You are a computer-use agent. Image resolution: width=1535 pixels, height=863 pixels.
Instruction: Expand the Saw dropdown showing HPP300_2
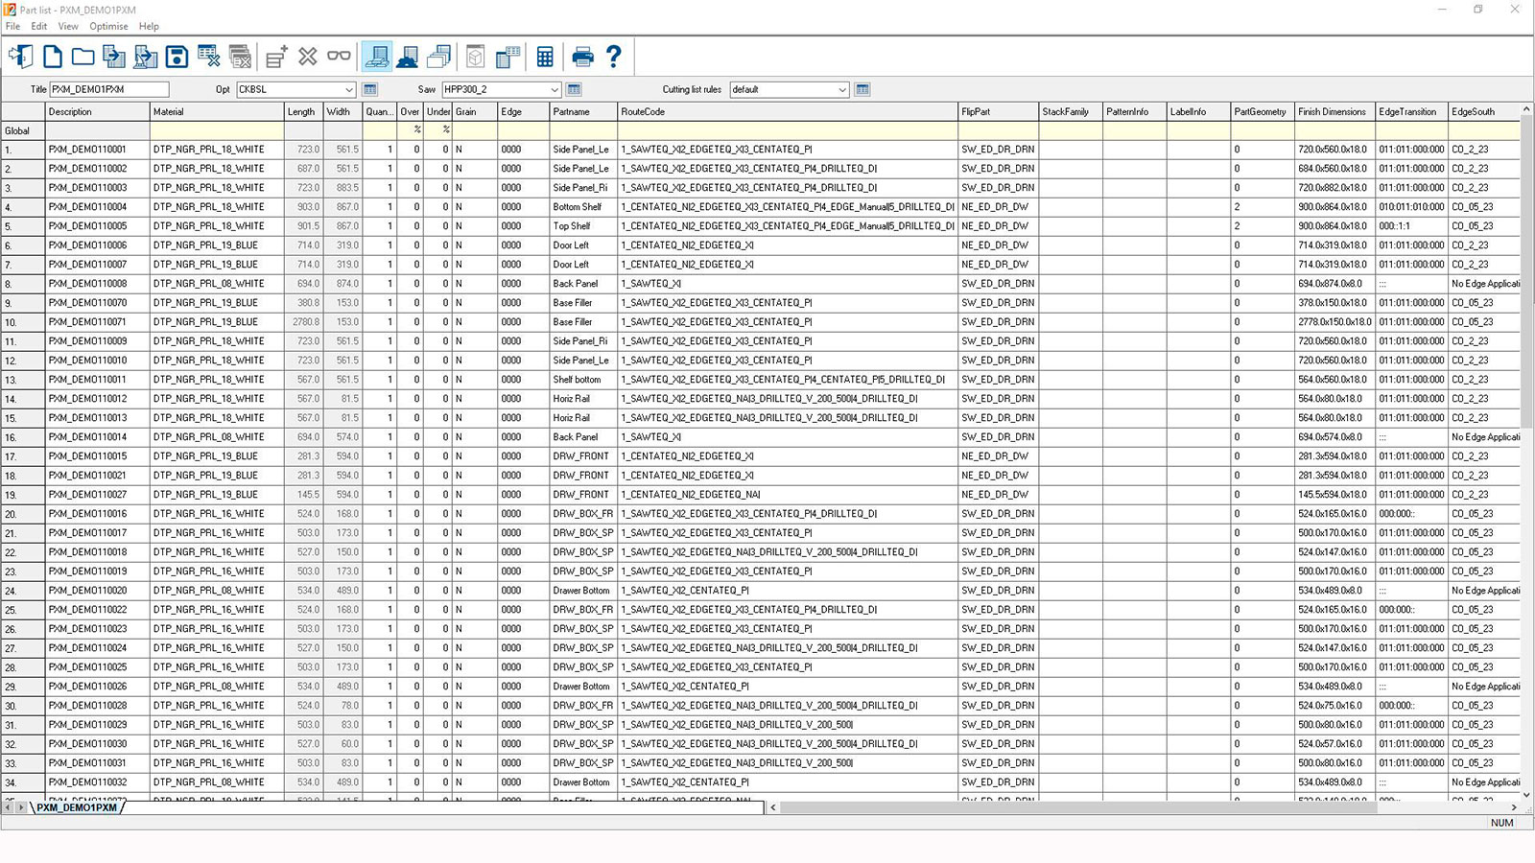(555, 90)
